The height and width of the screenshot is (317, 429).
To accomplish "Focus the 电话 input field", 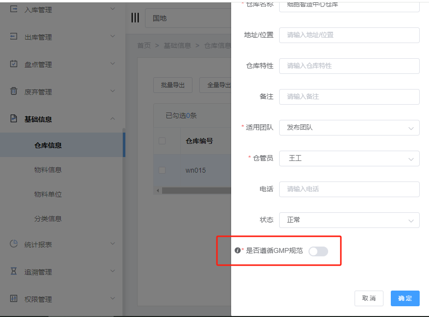I will (349, 189).
